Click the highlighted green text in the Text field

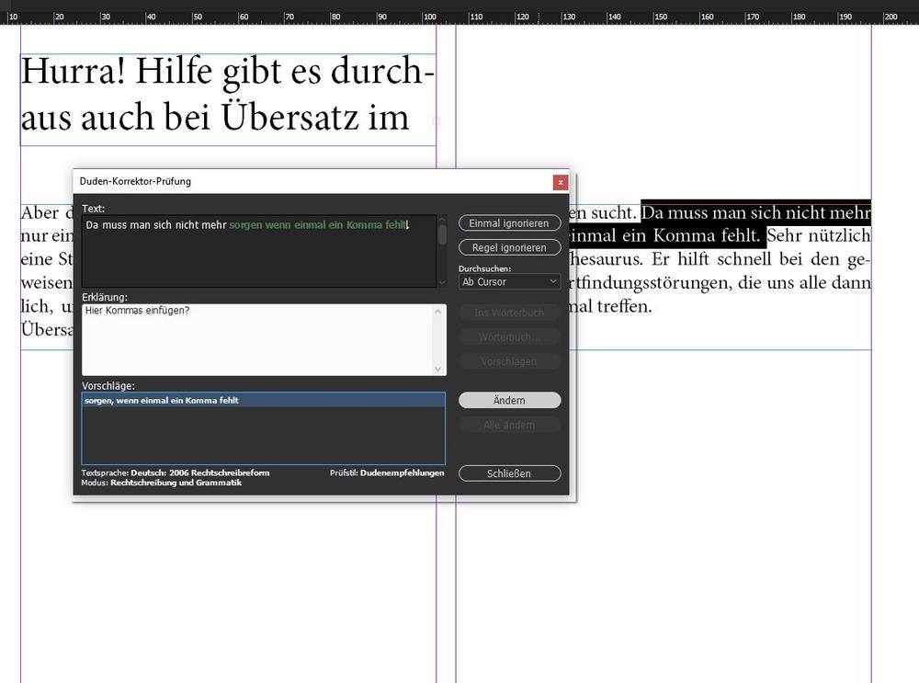pyautogui.click(x=318, y=224)
